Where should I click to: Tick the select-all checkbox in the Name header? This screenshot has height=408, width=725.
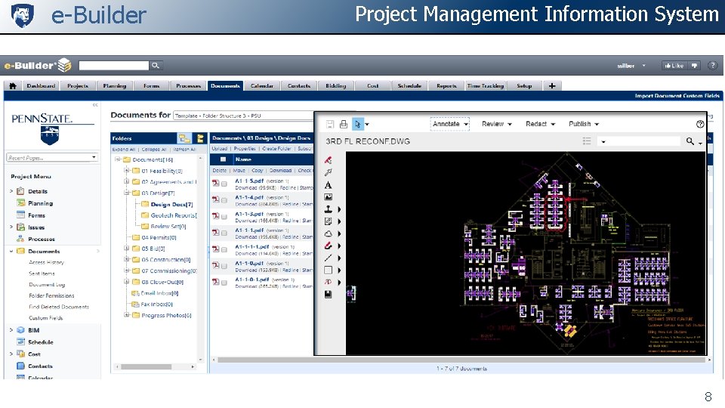coord(223,159)
